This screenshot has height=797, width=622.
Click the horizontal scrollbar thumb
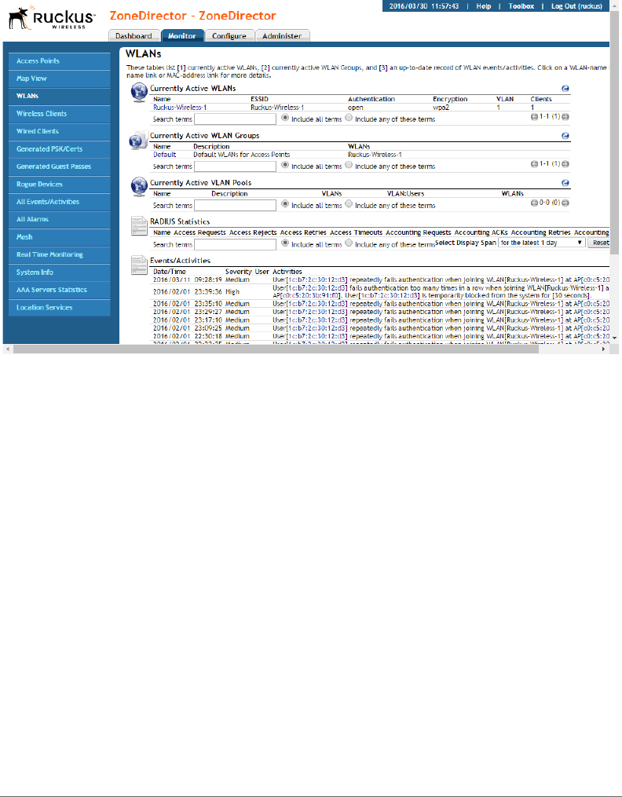276,349
